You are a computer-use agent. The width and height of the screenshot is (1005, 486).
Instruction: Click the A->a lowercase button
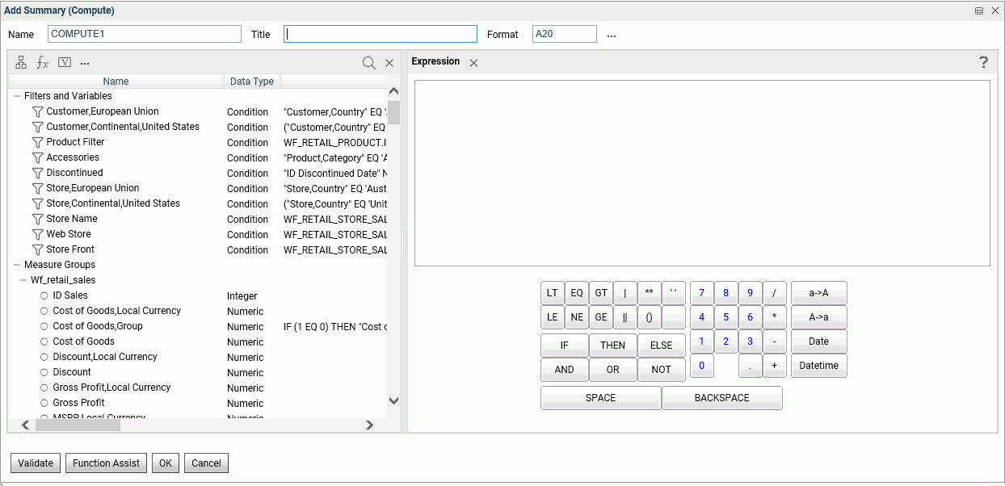(x=819, y=317)
